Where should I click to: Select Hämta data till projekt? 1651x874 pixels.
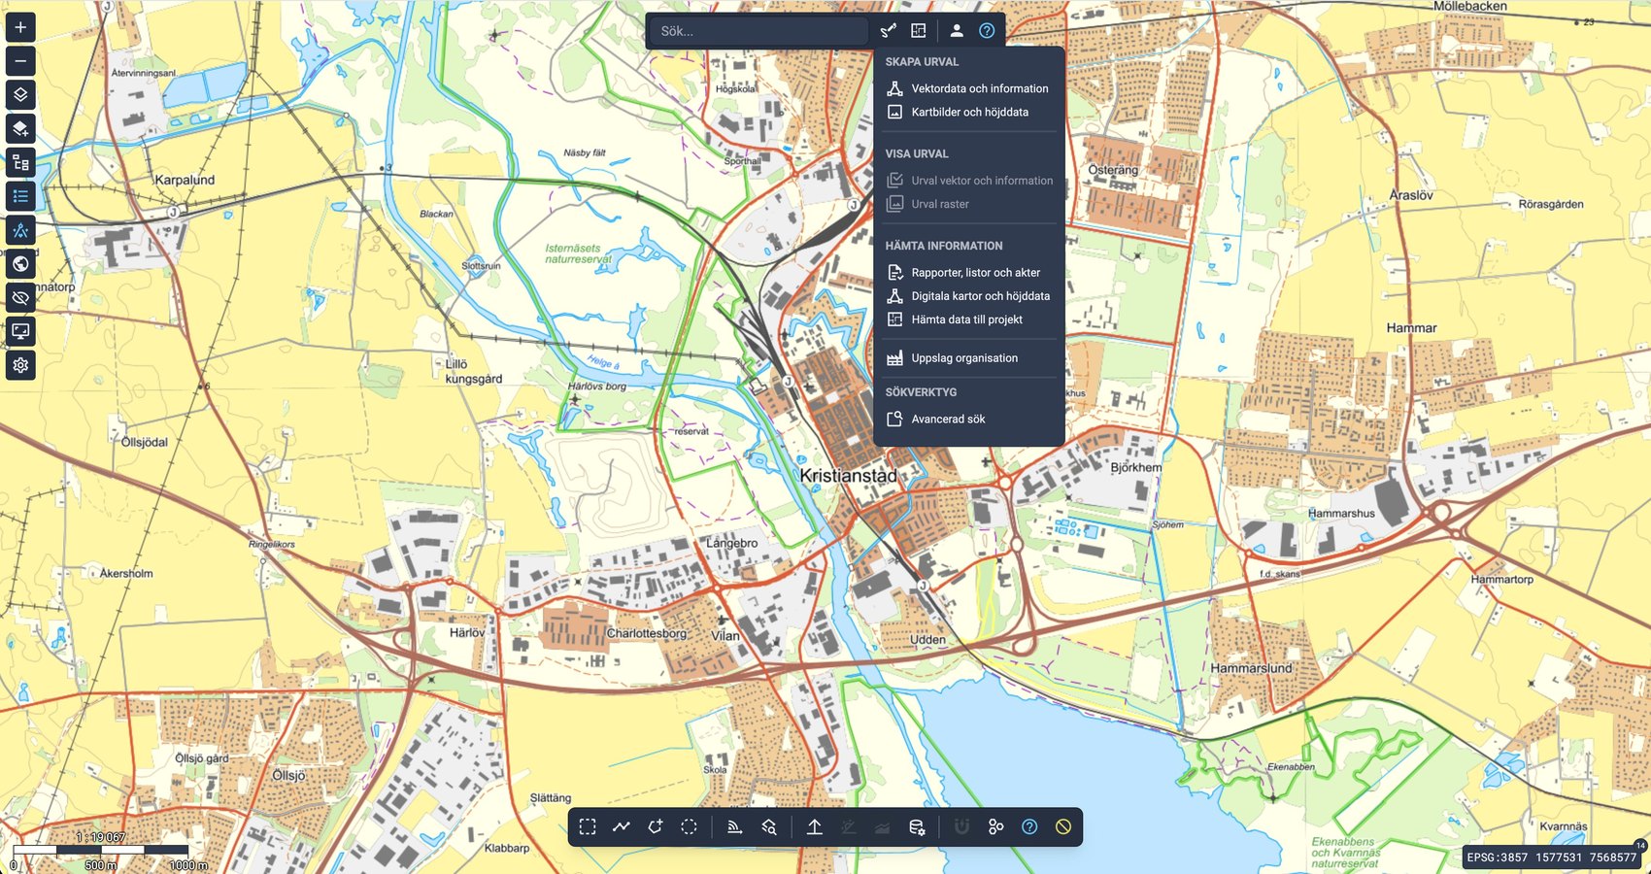point(968,319)
